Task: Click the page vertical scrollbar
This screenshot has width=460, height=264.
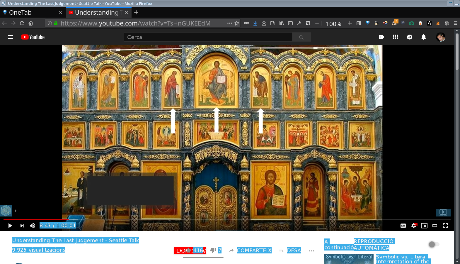Action: (457, 52)
